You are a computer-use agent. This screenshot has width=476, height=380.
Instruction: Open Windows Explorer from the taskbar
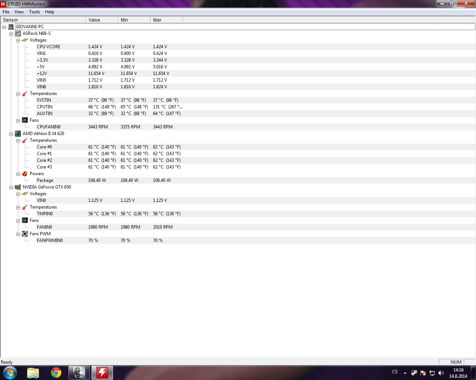(x=33, y=373)
